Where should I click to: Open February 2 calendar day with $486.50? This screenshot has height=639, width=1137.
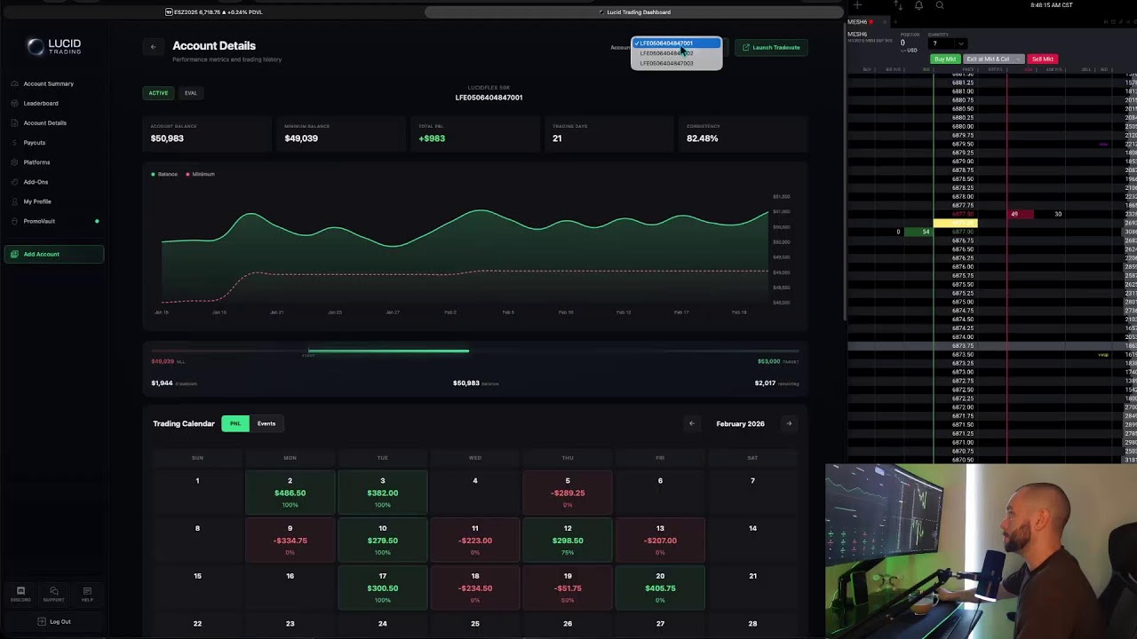click(x=290, y=493)
